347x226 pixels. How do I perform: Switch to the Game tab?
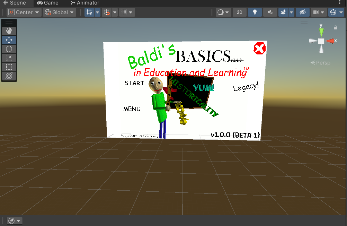click(47, 3)
